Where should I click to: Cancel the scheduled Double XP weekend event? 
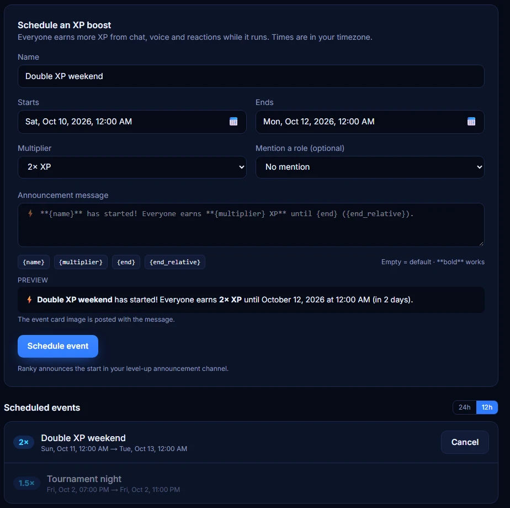click(x=465, y=442)
